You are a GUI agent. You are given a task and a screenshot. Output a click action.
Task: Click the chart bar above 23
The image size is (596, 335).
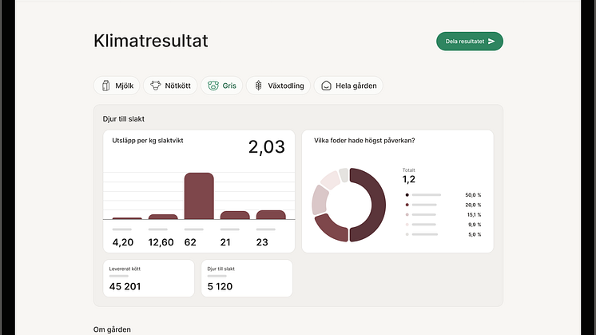271,214
